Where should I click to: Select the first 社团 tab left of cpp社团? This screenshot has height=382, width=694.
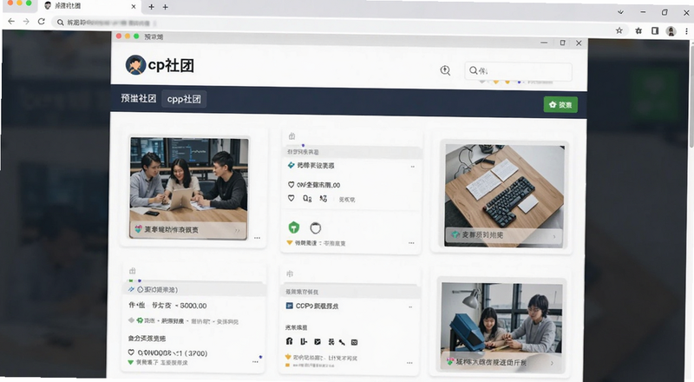point(139,98)
